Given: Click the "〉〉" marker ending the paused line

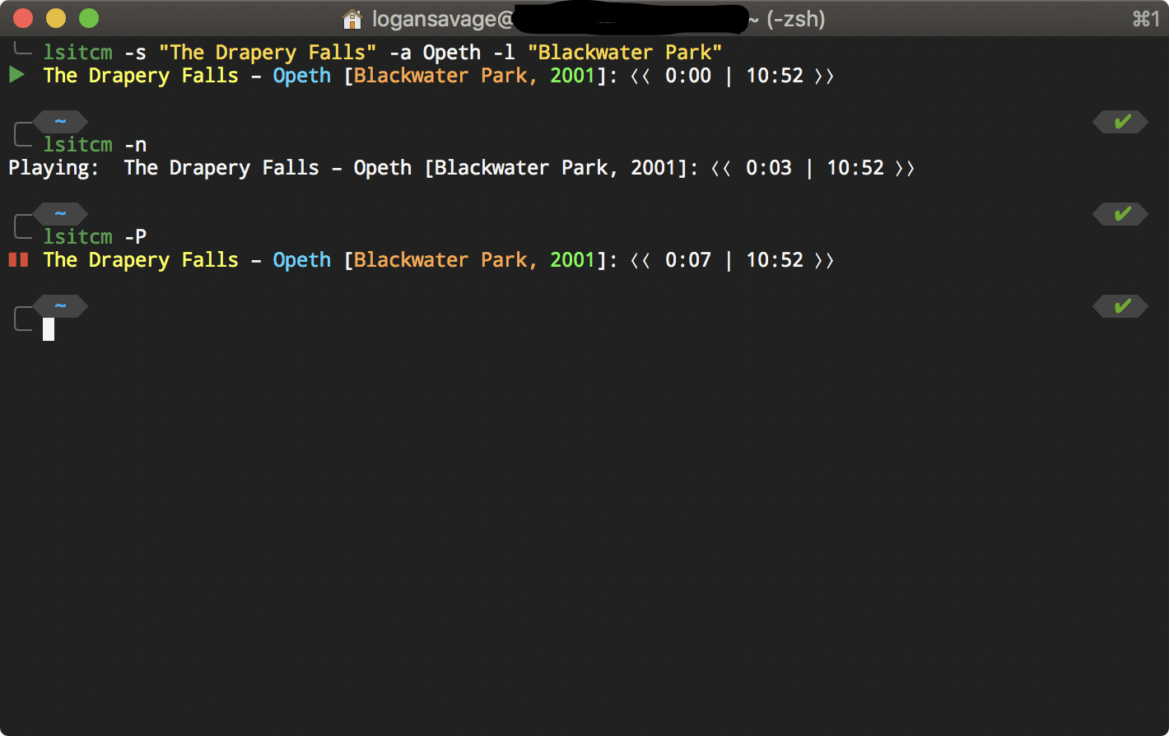Looking at the screenshot, I should (824, 261).
